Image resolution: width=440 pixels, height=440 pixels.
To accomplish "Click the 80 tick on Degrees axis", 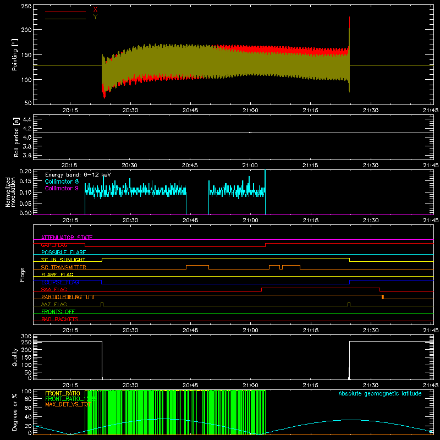I will [28, 399].
